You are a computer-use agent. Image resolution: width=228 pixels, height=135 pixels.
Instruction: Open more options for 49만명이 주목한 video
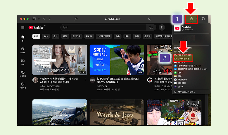[x=86, y=79]
